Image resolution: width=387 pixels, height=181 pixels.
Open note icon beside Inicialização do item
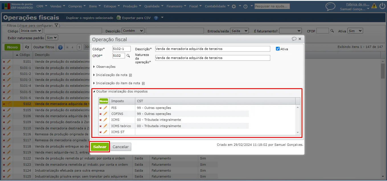[143, 83]
